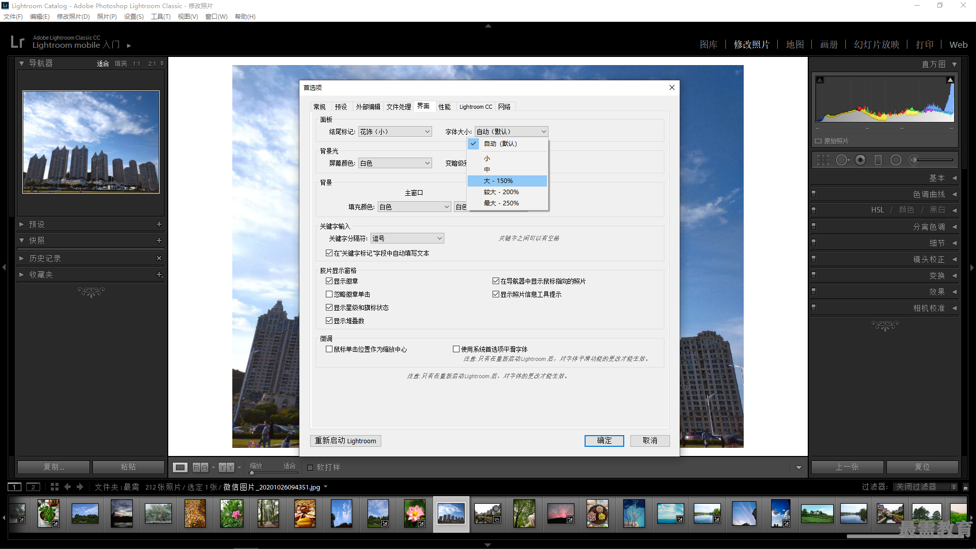Viewport: 976px width, 549px height.
Task: Toggle 显示照片信息工具提示 checkbox
Action: (x=496, y=294)
